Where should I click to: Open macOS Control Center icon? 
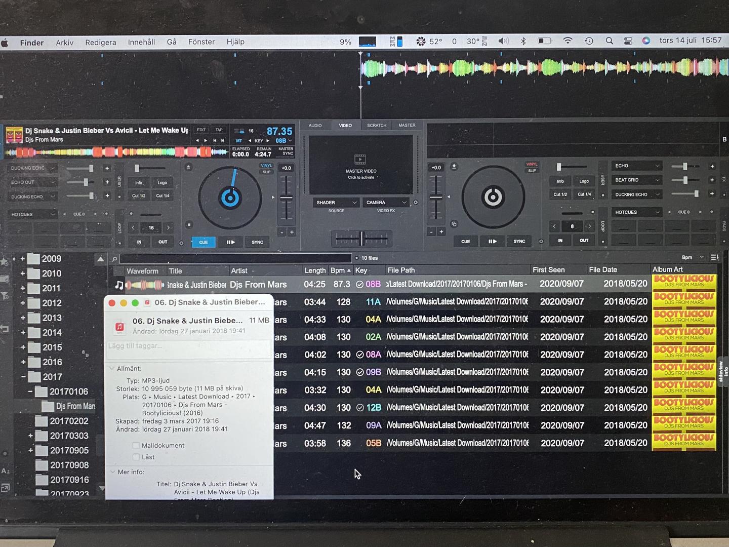click(628, 41)
